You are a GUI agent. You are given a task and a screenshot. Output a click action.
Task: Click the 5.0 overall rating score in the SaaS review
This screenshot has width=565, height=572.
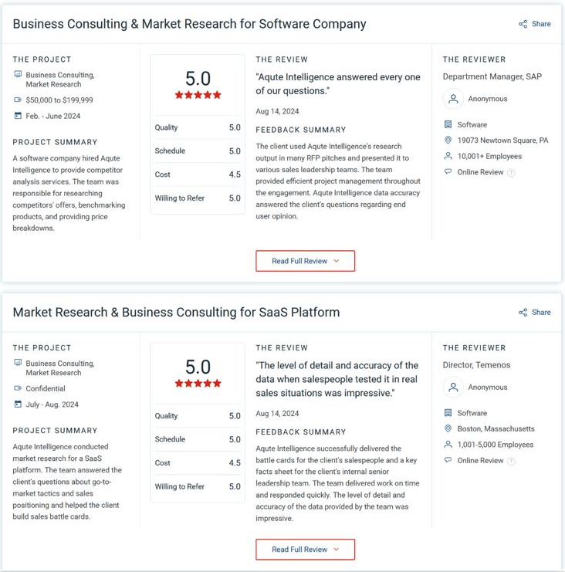[x=198, y=367]
